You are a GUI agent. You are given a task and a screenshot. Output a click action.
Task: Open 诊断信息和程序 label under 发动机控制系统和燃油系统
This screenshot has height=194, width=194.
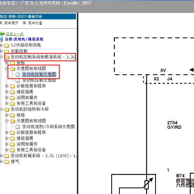click(31, 86)
